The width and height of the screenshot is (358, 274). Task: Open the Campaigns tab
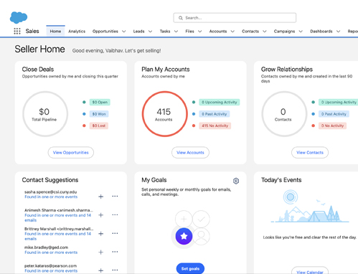284,32
